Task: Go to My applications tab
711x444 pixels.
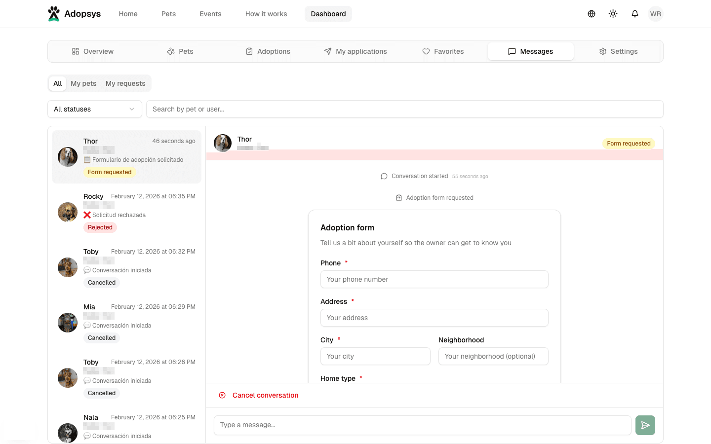Action: pyautogui.click(x=355, y=51)
